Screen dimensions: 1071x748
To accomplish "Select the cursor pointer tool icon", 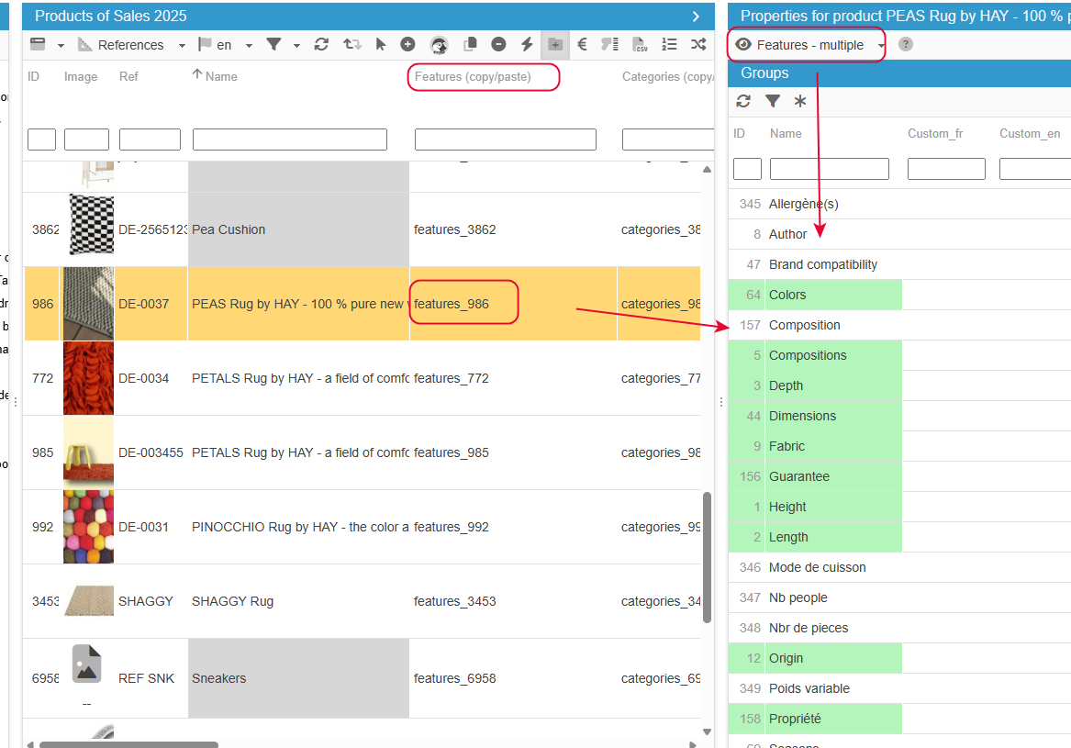I will (381, 44).
